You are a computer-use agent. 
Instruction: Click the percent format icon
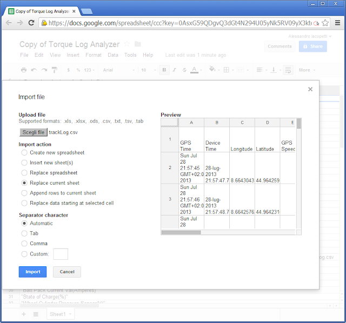click(x=78, y=70)
